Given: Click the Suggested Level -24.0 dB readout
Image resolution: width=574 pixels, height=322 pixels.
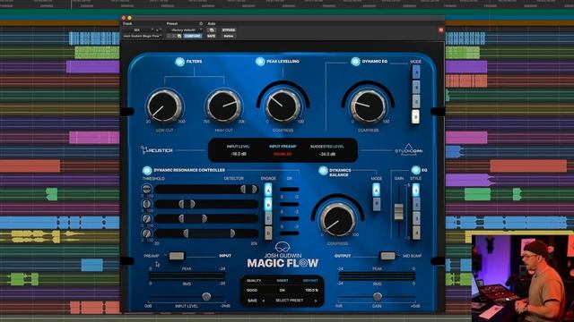Looking at the screenshot, I should click(326, 154).
